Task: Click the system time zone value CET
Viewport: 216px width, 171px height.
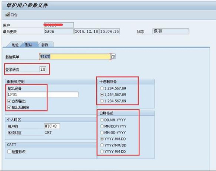Action: (48, 133)
